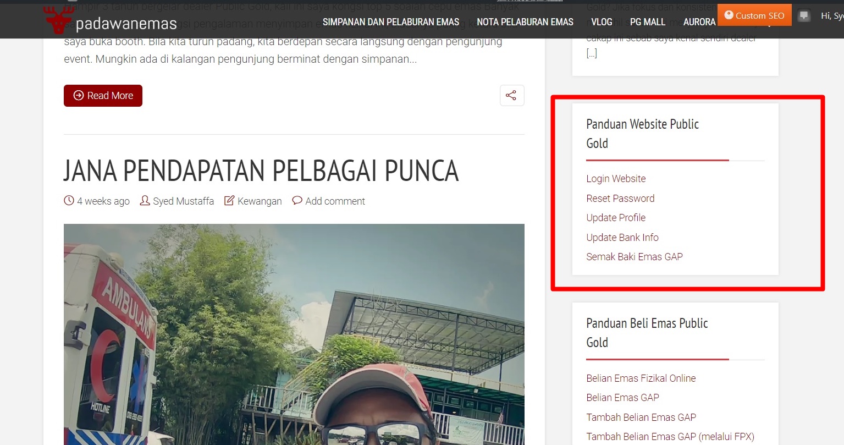Open Jana Pendapatan Pelbagai Punca post title
The height and width of the screenshot is (445, 844).
coord(261,171)
